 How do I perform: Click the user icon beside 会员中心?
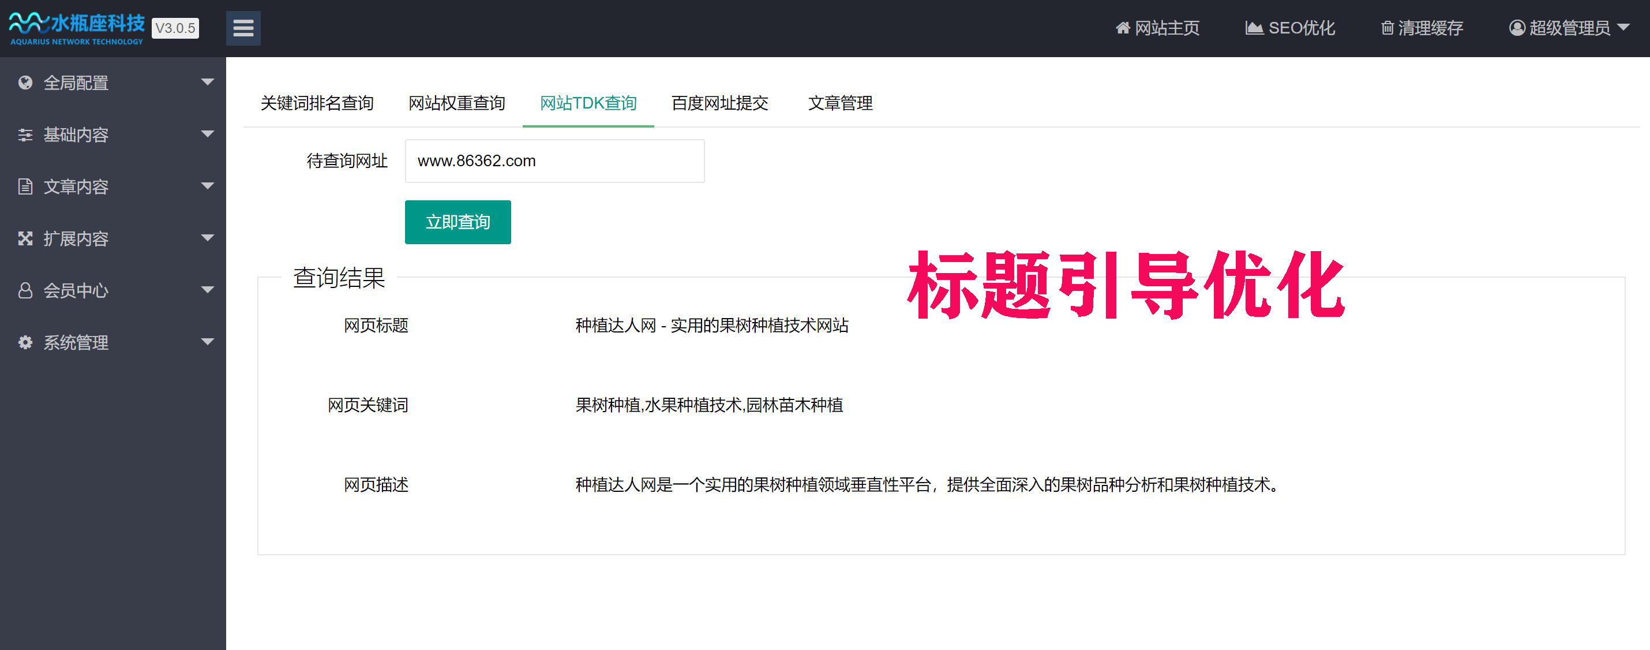tap(25, 290)
